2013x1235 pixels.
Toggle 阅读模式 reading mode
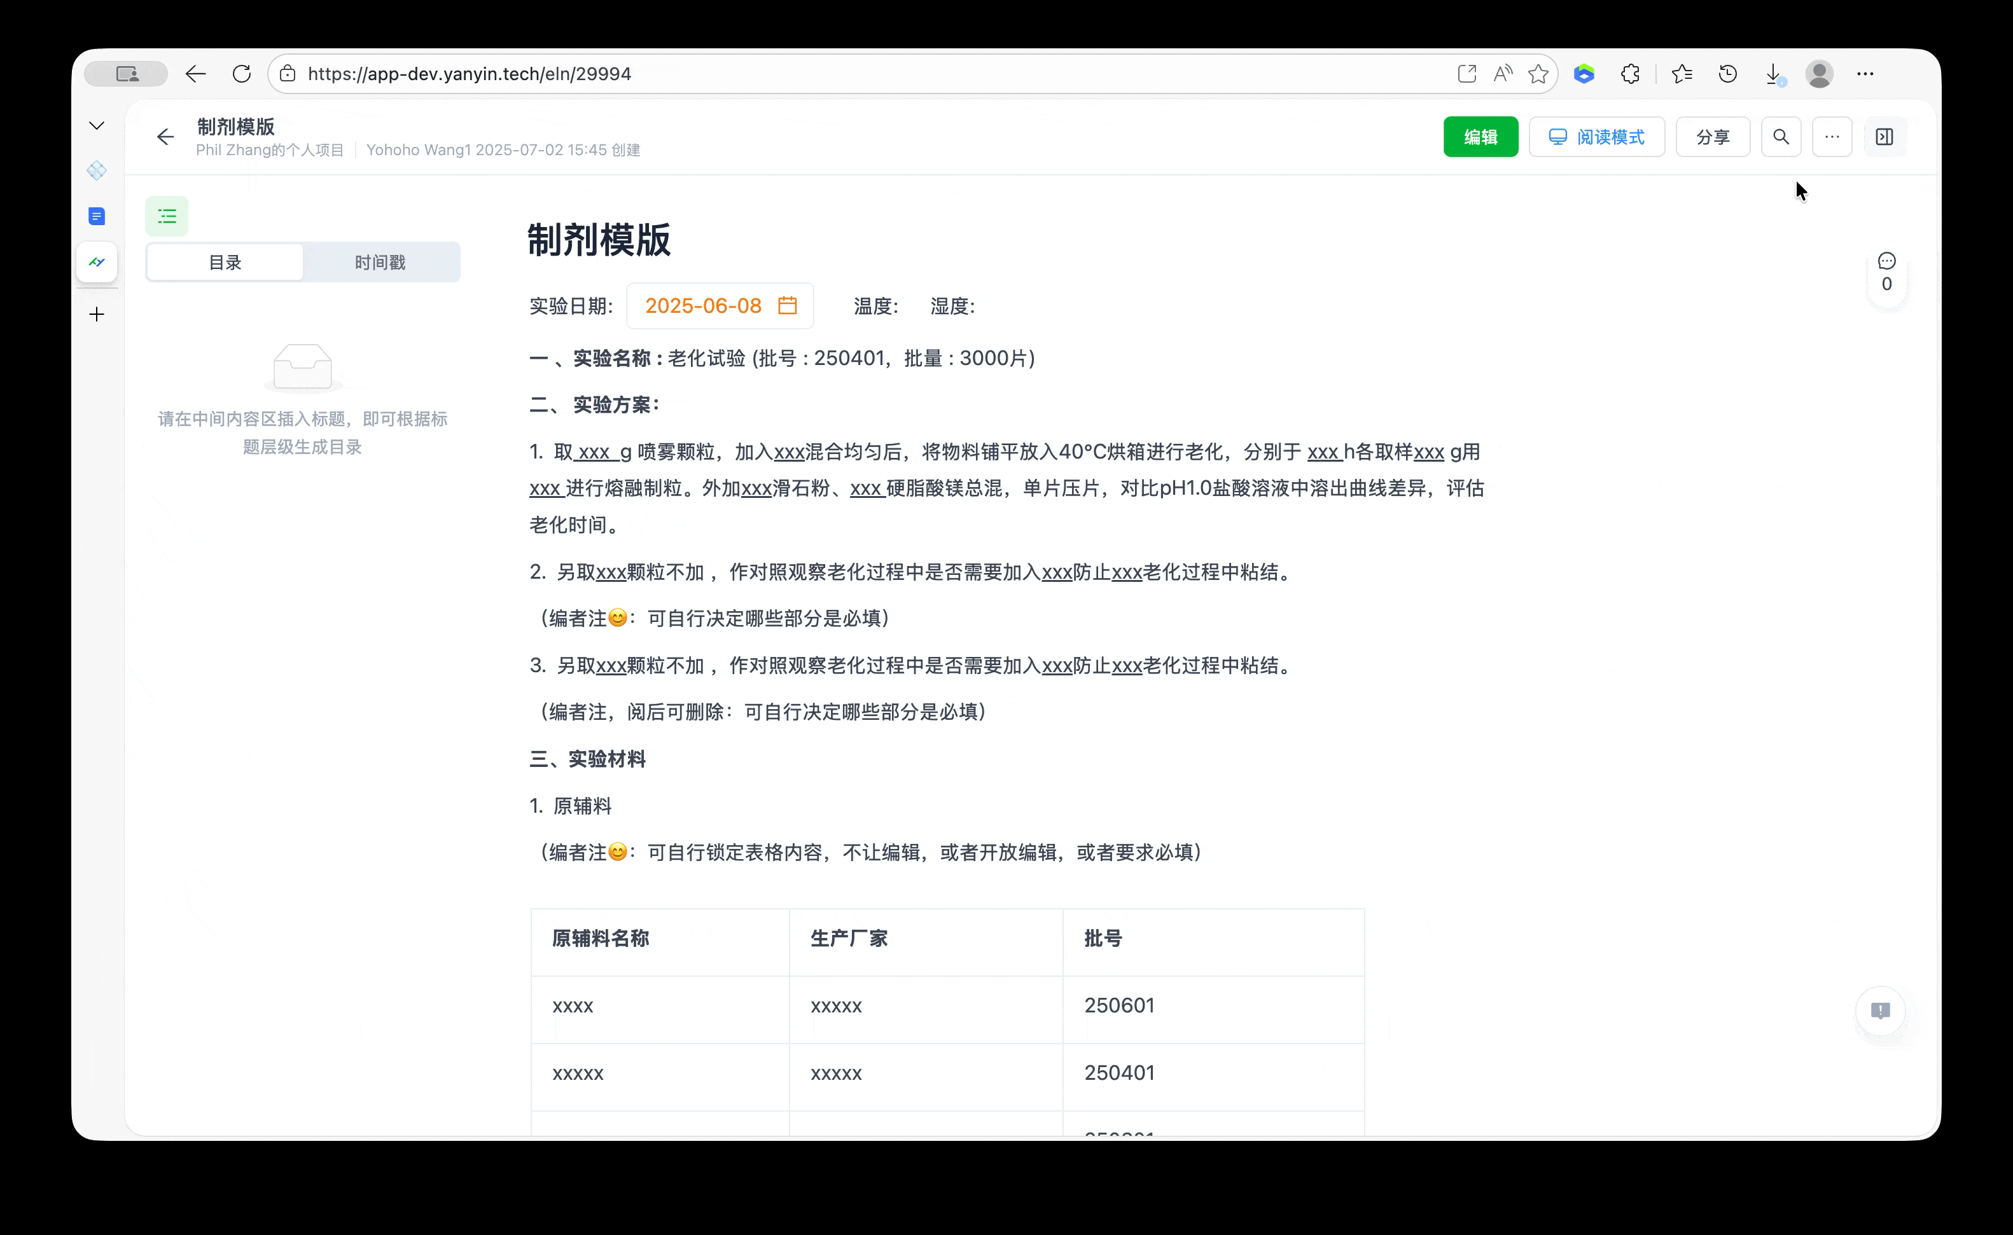pyautogui.click(x=1596, y=136)
